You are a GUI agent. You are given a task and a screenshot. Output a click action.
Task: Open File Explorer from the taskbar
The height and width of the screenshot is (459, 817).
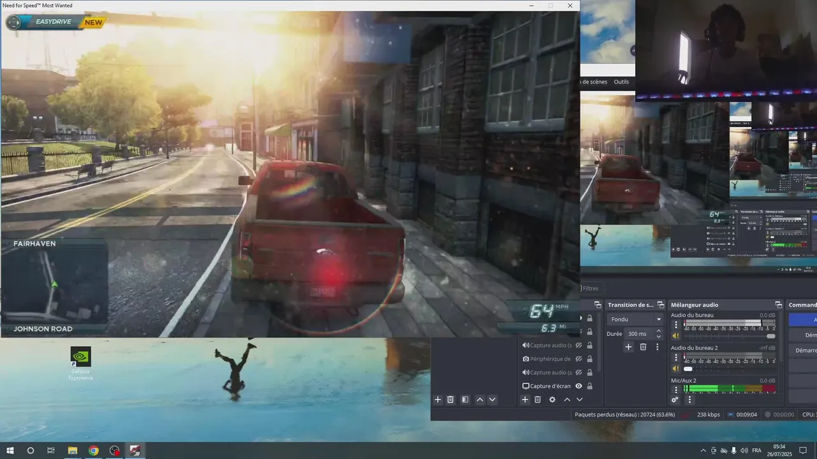[73, 451]
